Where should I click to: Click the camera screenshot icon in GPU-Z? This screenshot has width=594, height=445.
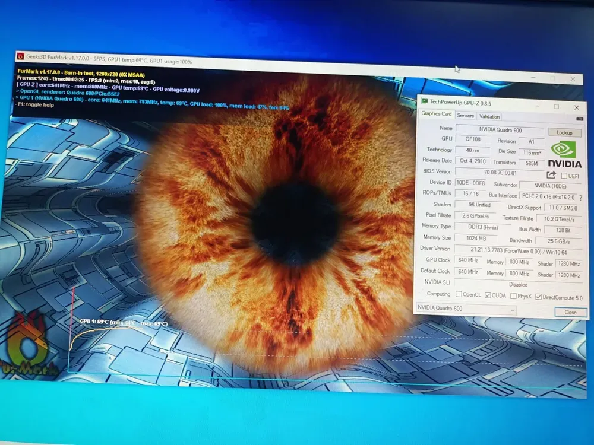coord(579,118)
